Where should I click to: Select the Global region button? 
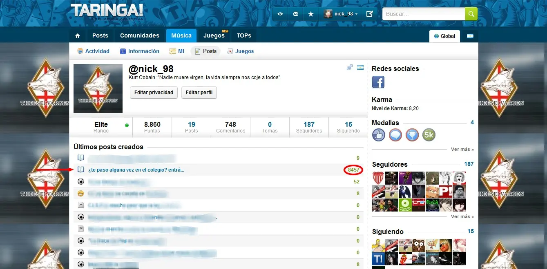coord(444,36)
